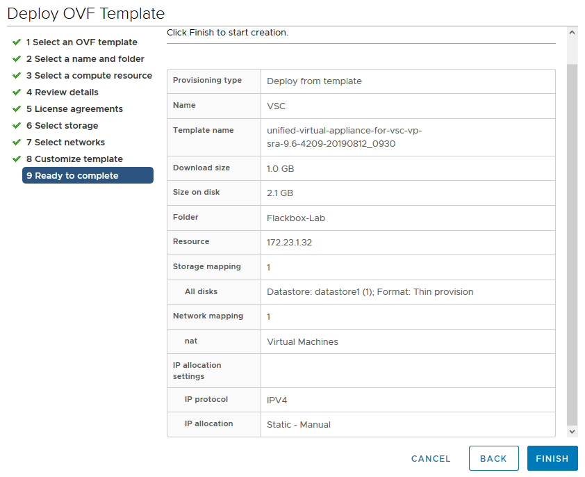Click the green checkmark beside Select an OVF template
Screen dimensions: 585x477
click(17, 42)
